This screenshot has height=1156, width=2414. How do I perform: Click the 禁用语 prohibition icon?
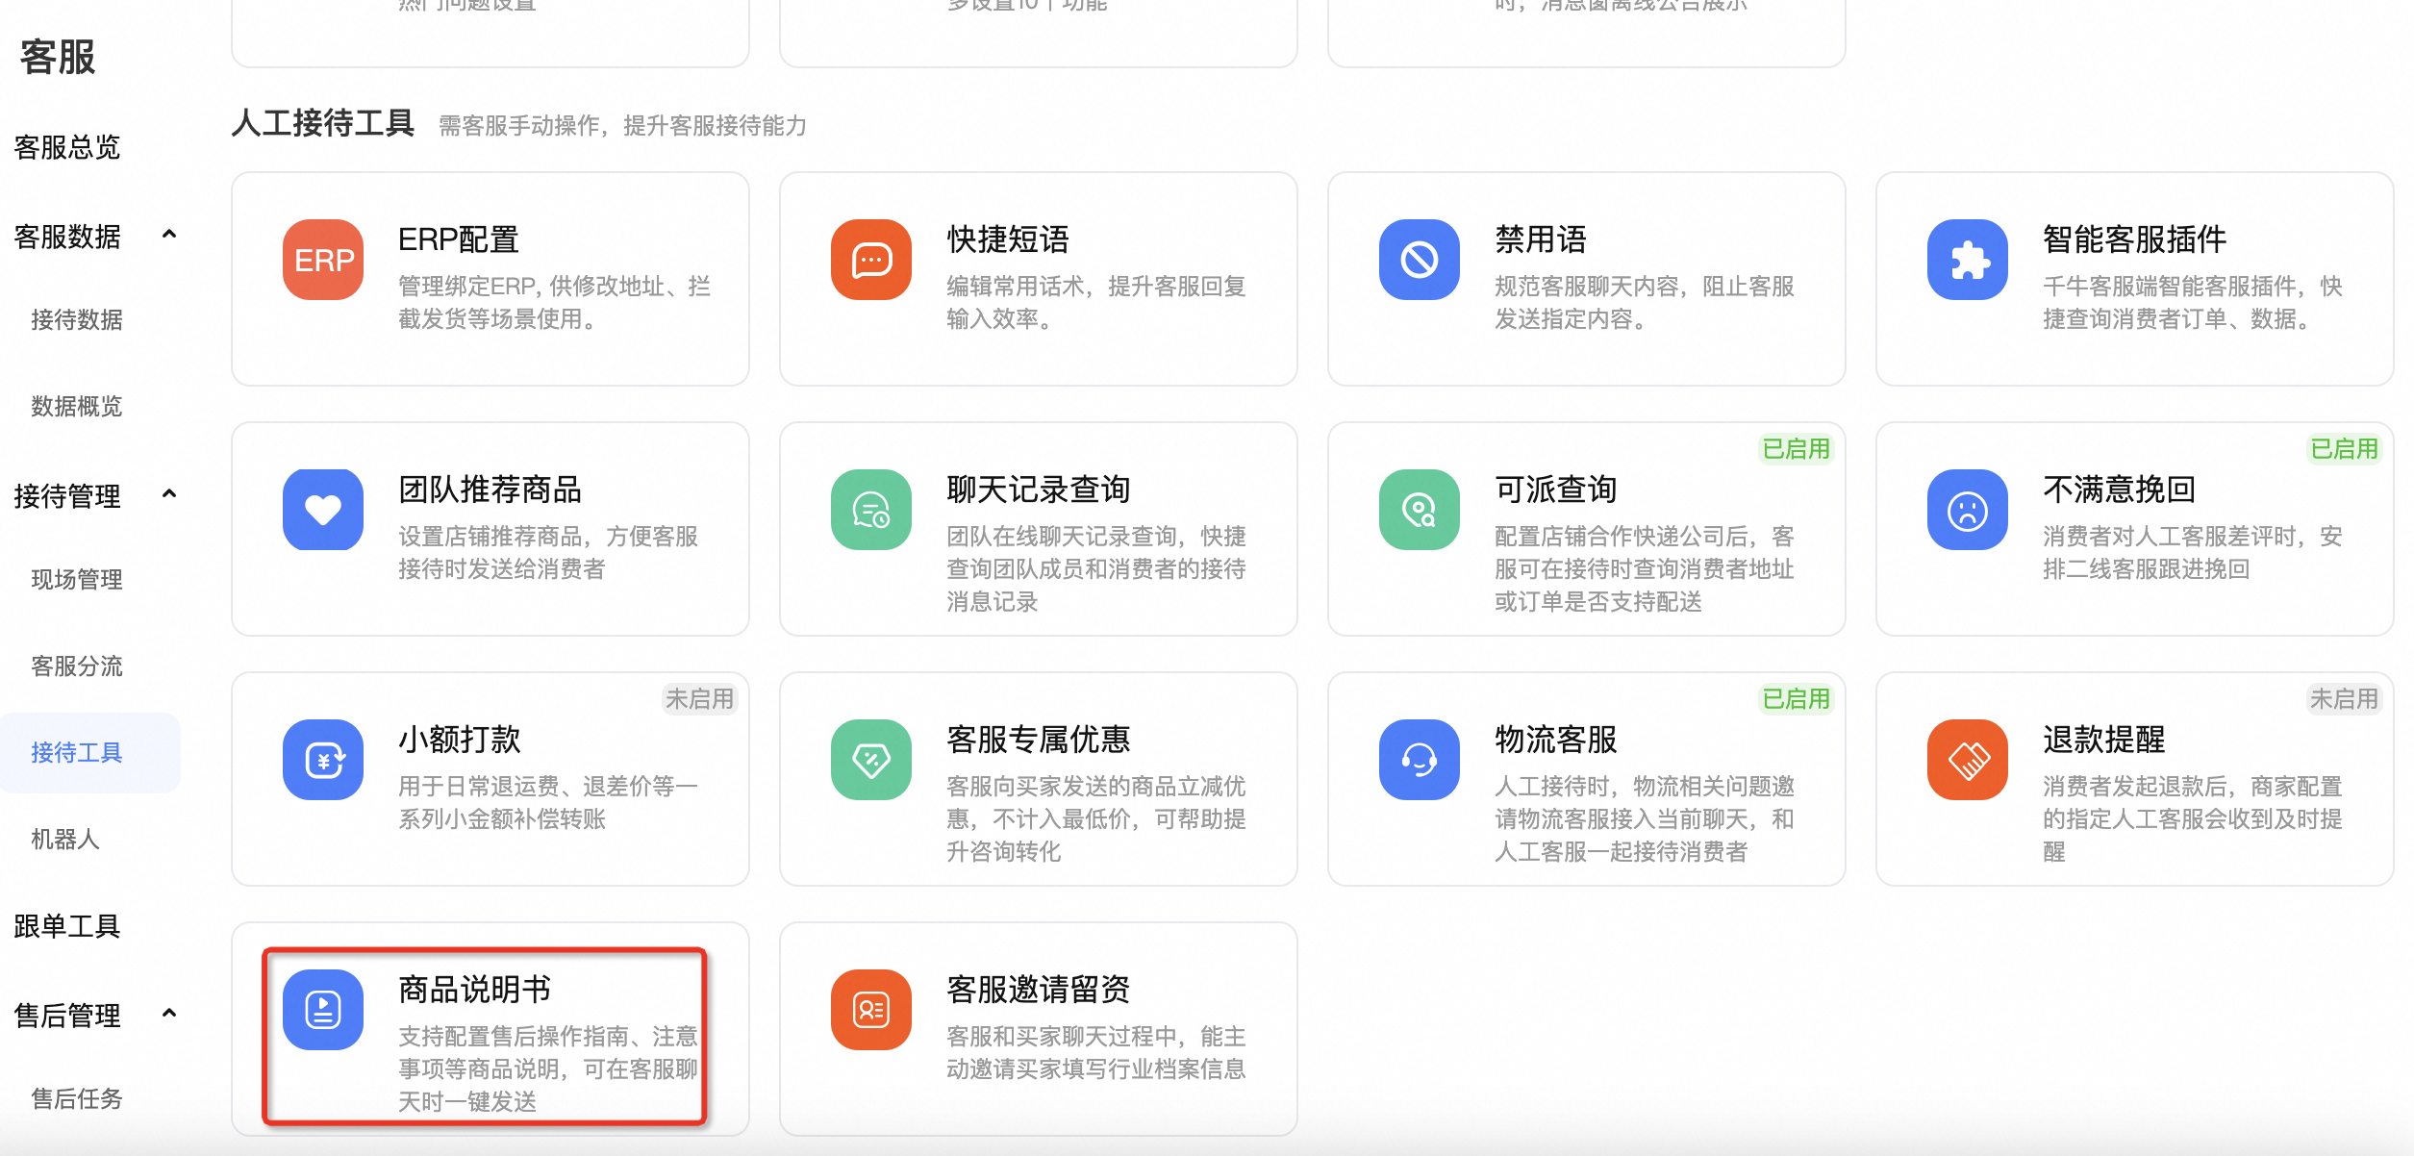[x=1420, y=260]
